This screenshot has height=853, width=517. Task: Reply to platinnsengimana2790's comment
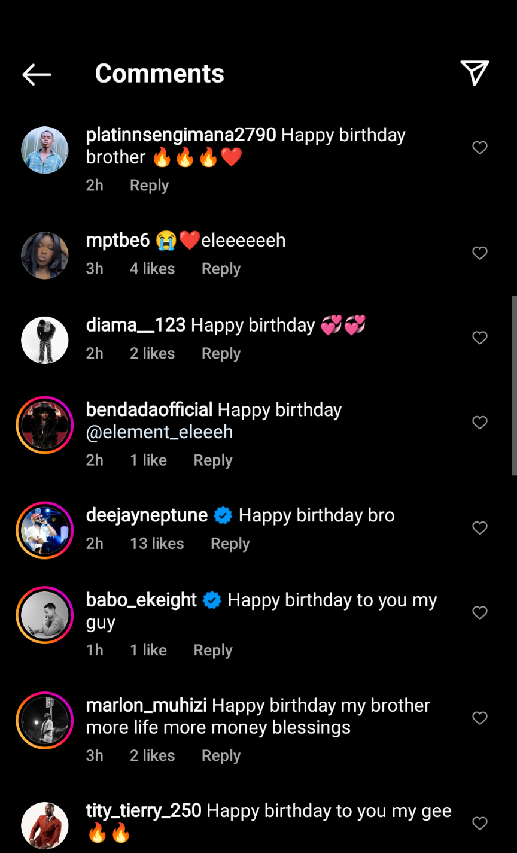pyautogui.click(x=149, y=186)
